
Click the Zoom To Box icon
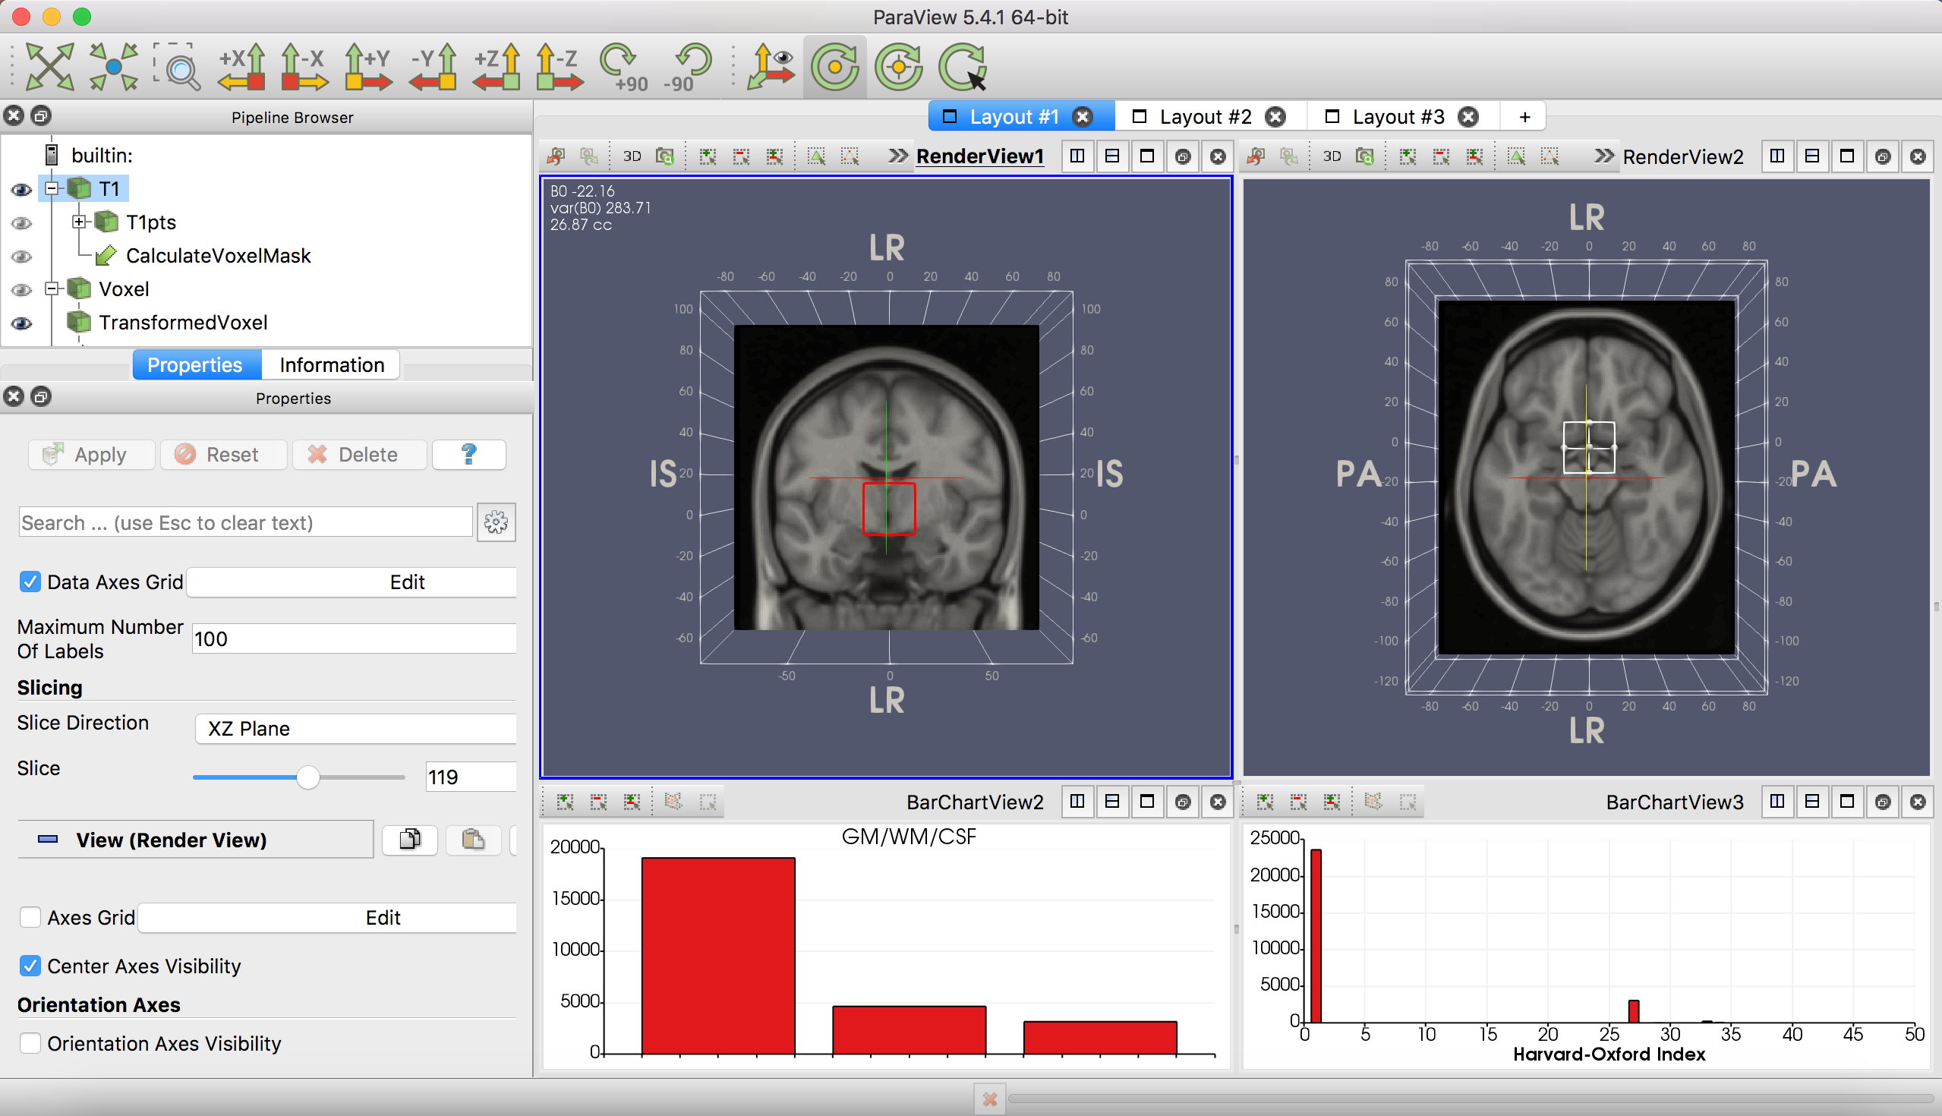click(177, 68)
